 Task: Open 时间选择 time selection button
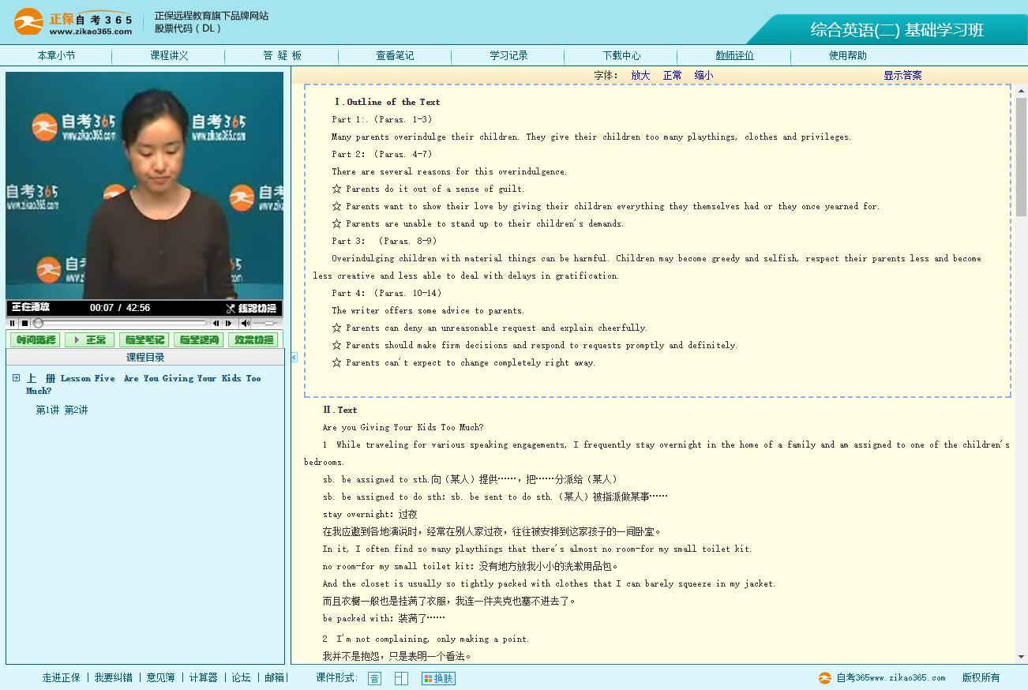tap(35, 340)
